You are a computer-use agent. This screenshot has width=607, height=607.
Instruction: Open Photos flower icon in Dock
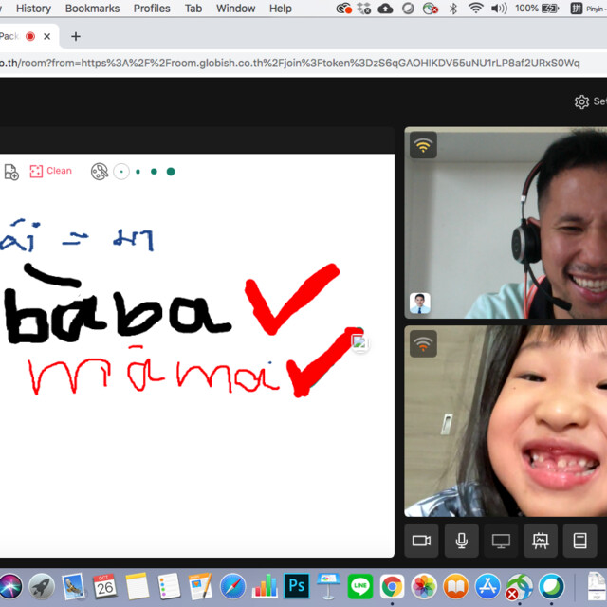[424, 586]
